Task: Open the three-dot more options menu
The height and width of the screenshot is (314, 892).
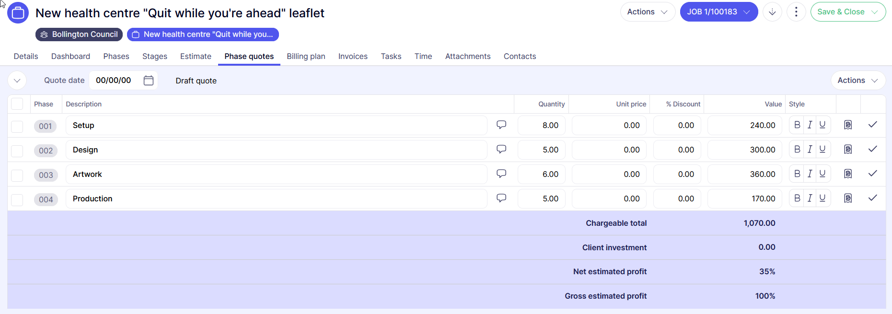Action: [x=796, y=12]
